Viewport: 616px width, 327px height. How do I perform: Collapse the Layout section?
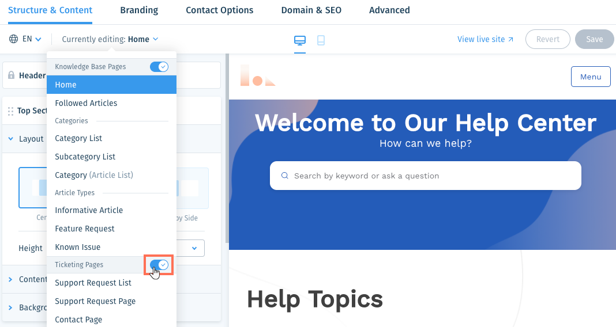coord(10,139)
